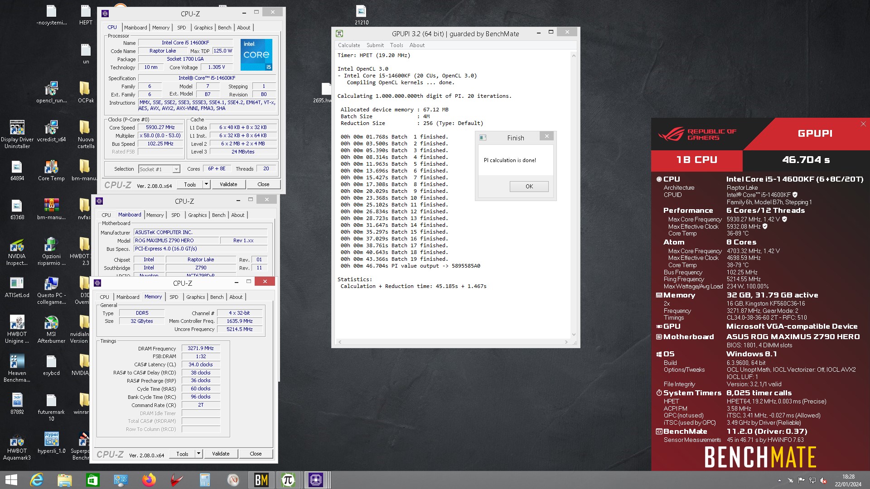Click the taskbar clock showing 18:28
Image resolution: width=870 pixels, height=489 pixels.
click(848, 480)
